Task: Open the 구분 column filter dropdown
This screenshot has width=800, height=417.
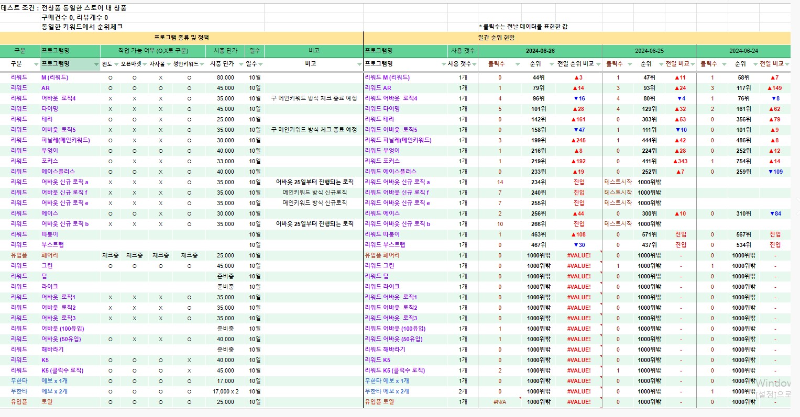Action: 36,64
